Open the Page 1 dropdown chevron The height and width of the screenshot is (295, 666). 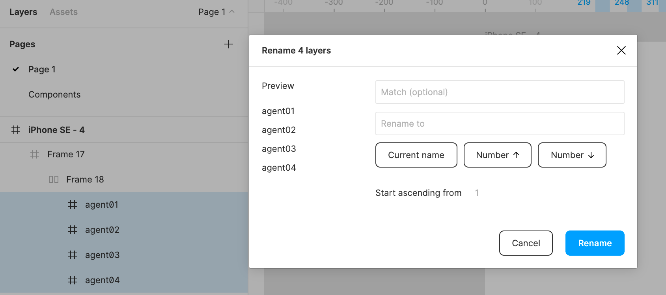click(232, 12)
